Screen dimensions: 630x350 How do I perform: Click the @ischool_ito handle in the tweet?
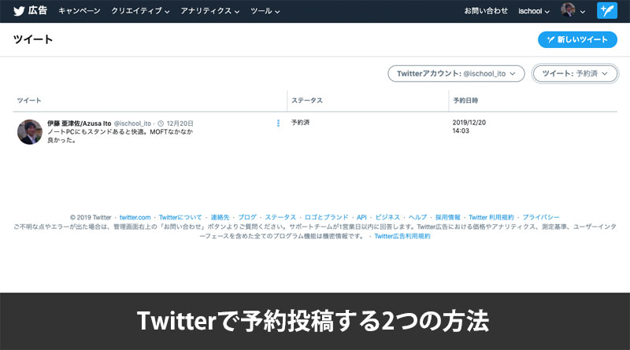coord(132,123)
